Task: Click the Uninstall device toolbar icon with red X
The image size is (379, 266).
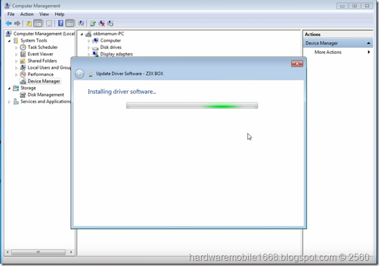Action: pyautogui.click(x=101, y=24)
